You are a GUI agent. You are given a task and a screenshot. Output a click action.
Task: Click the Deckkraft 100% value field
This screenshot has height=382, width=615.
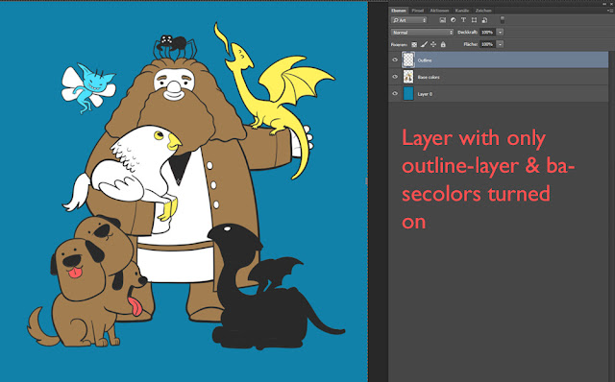pyautogui.click(x=487, y=32)
